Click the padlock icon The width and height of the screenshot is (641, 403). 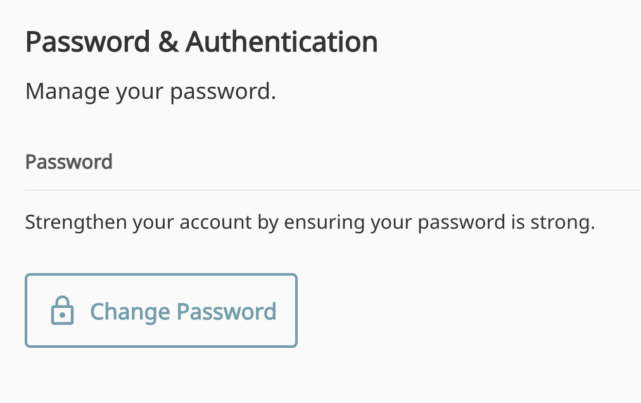[x=62, y=311]
